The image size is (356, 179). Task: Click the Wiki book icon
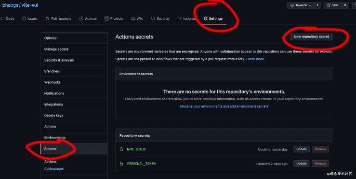click(133, 19)
